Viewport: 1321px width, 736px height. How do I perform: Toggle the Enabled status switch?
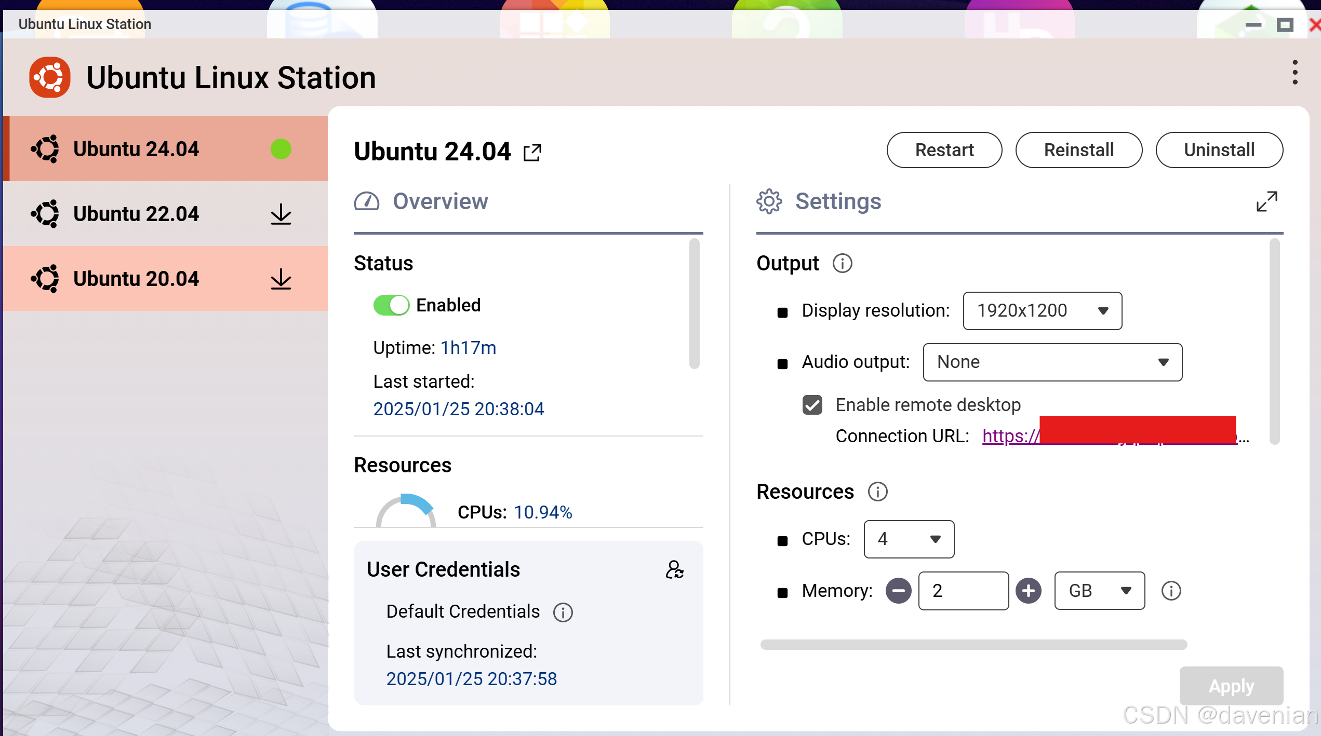[x=391, y=305]
